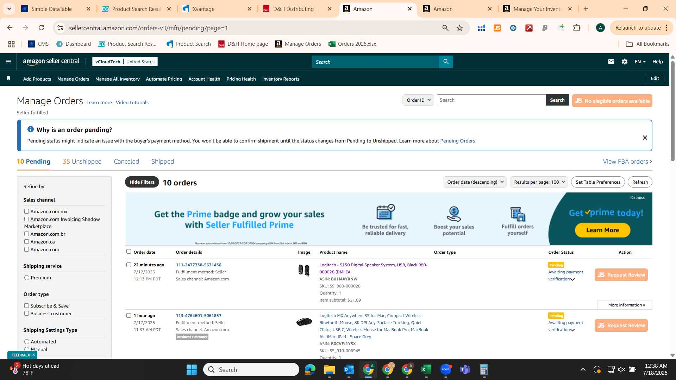Open the messages envelope icon
Viewport: 676px width, 380px height.
(611, 62)
